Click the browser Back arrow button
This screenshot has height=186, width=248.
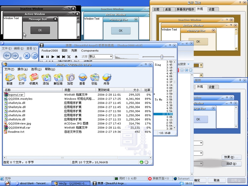pos(7,56)
